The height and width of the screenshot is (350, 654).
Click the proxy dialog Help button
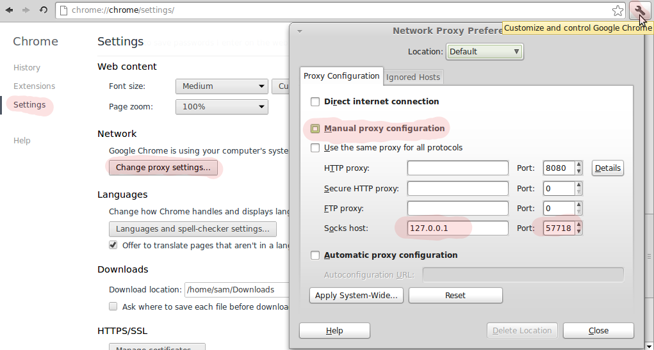pyautogui.click(x=334, y=330)
